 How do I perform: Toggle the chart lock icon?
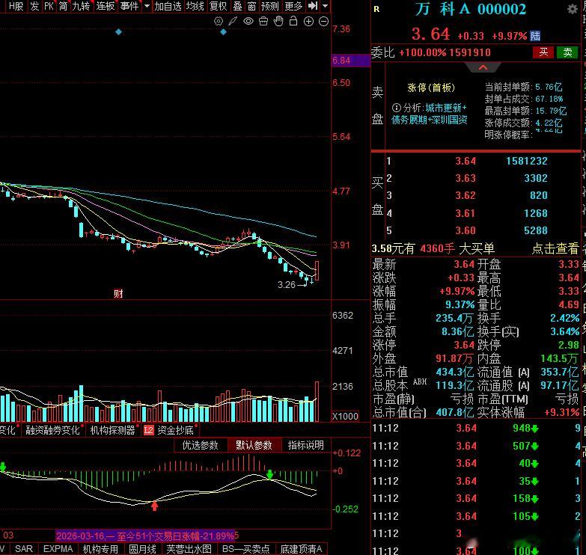point(293,21)
